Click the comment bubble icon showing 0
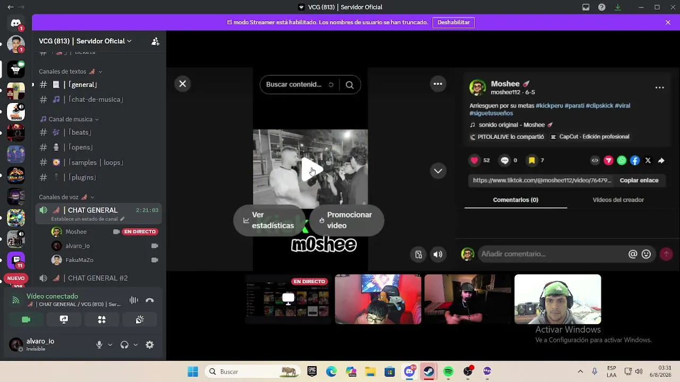680x382 pixels. [504, 160]
